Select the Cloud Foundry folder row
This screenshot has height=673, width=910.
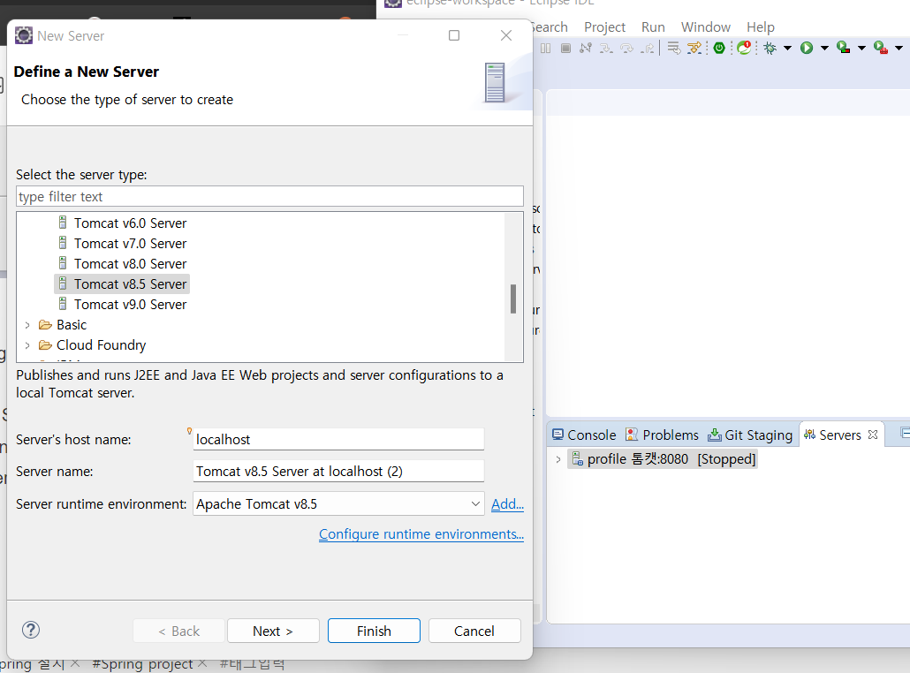(x=92, y=345)
